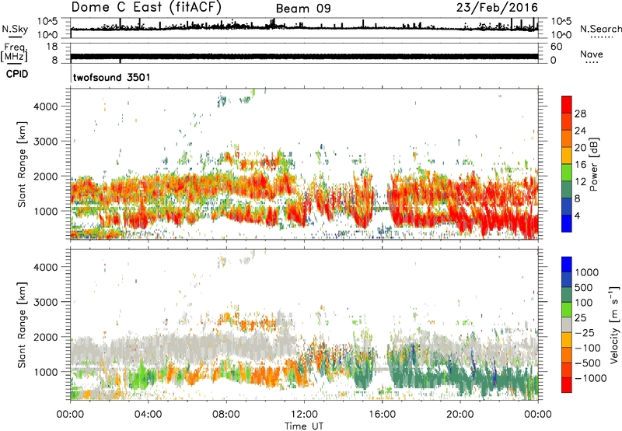Click the "60" Nave axis tick label
Viewport: 622px width, 431px height.
click(x=556, y=47)
